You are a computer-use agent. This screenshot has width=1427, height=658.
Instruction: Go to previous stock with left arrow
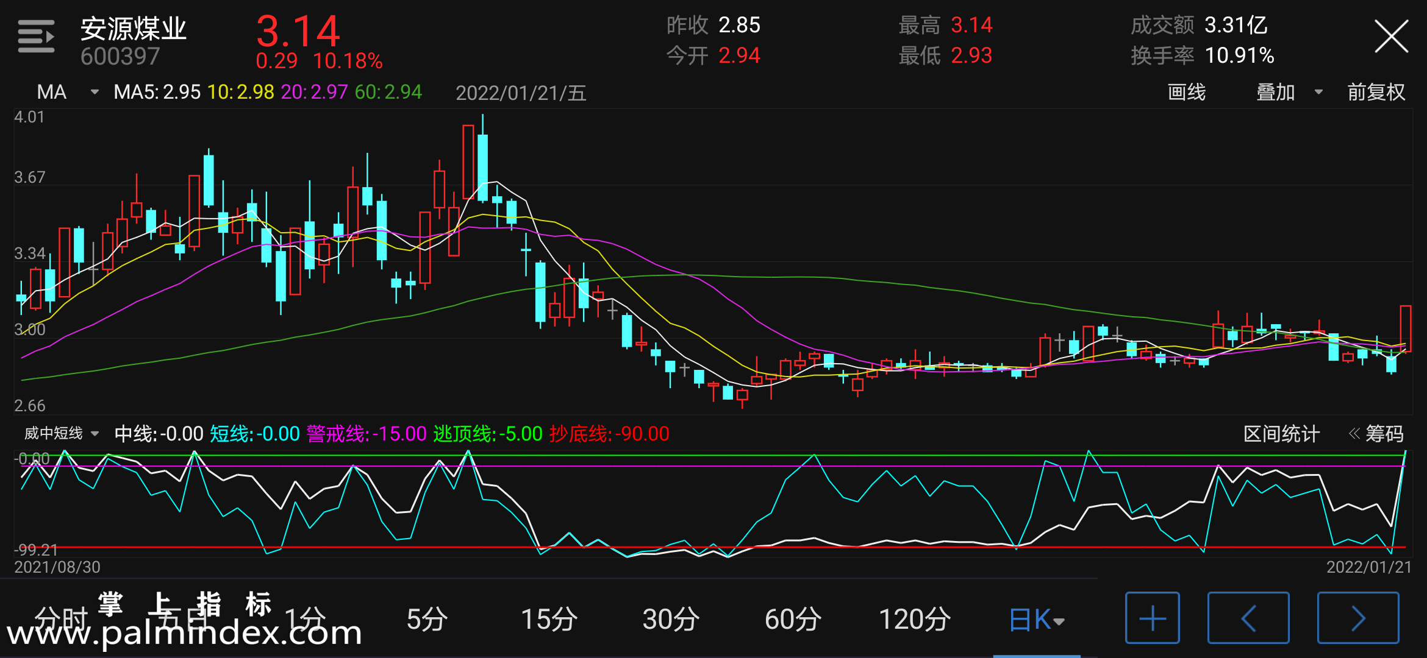click(1248, 618)
